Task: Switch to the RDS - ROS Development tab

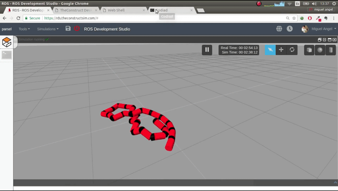Action: [29, 10]
